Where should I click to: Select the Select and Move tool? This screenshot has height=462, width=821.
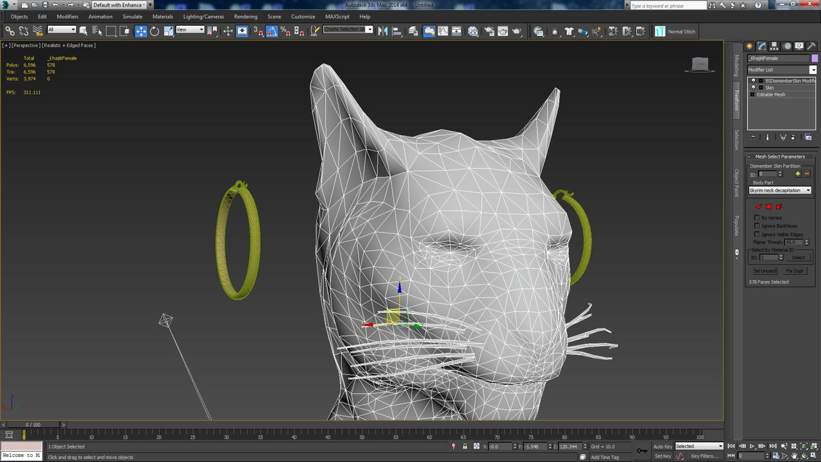tap(141, 31)
